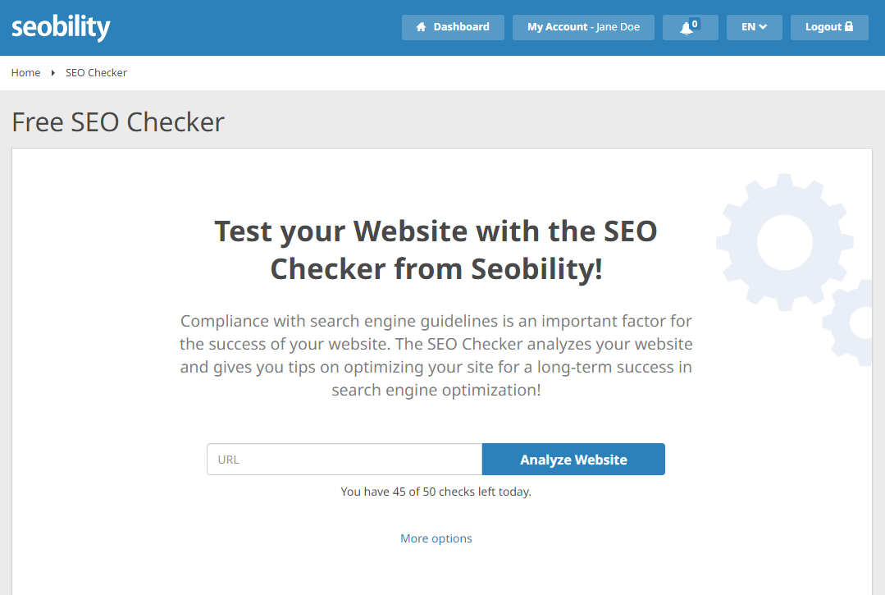The image size is (885, 595).
Task: Open My Account - Jane Doe
Action: [x=583, y=26]
